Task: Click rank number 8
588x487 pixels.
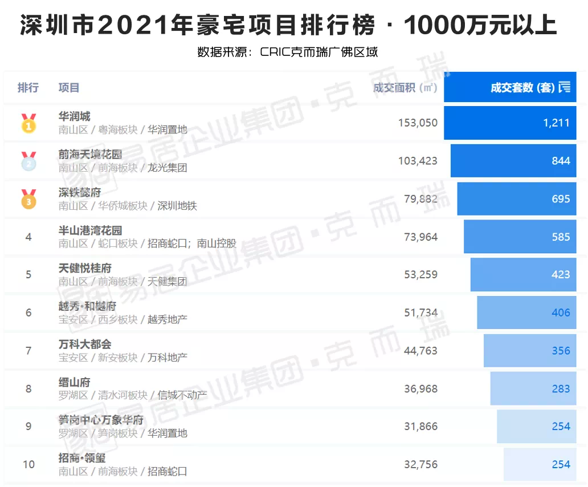Action: (28, 389)
